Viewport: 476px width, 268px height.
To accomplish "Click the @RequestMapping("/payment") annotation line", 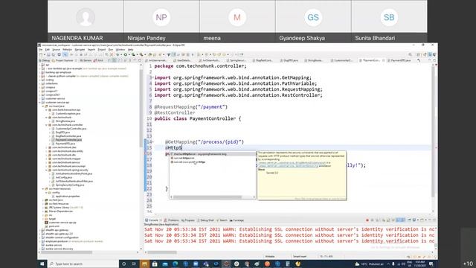I will [190, 107].
